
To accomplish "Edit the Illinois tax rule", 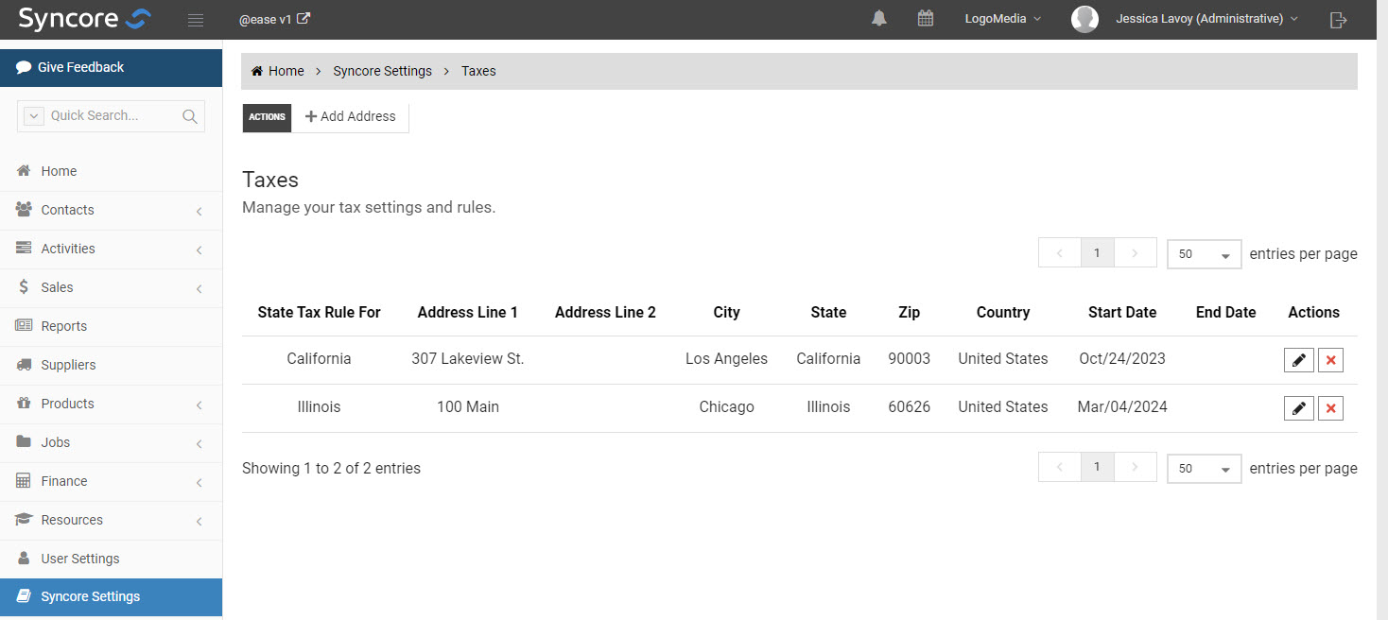I will pyautogui.click(x=1299, y=408).
